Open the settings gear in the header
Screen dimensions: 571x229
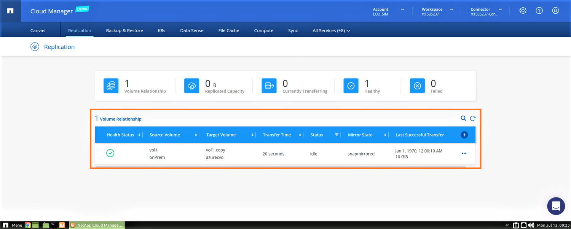(523, 11)
